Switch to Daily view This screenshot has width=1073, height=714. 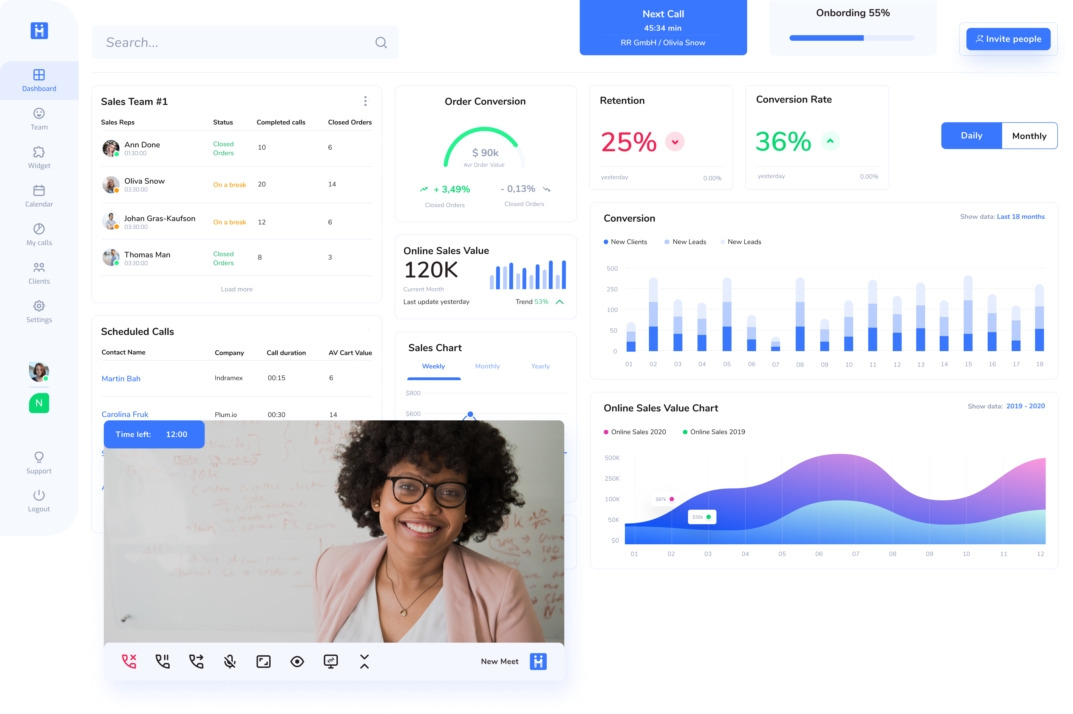[971, 136]
